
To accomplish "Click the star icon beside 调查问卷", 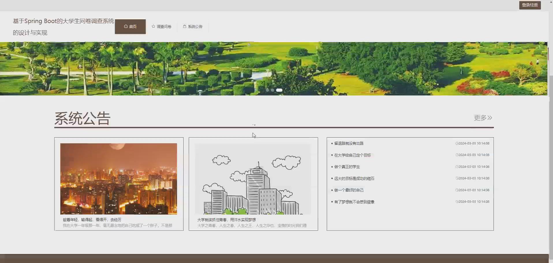I will 153,26.
